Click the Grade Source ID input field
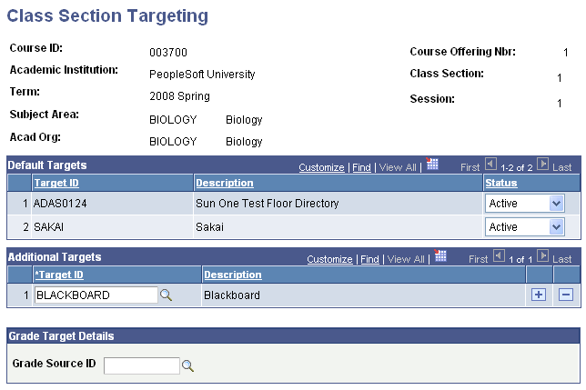Image resolution: width=586 pixels, height=390 pixels. coord(142,365)
